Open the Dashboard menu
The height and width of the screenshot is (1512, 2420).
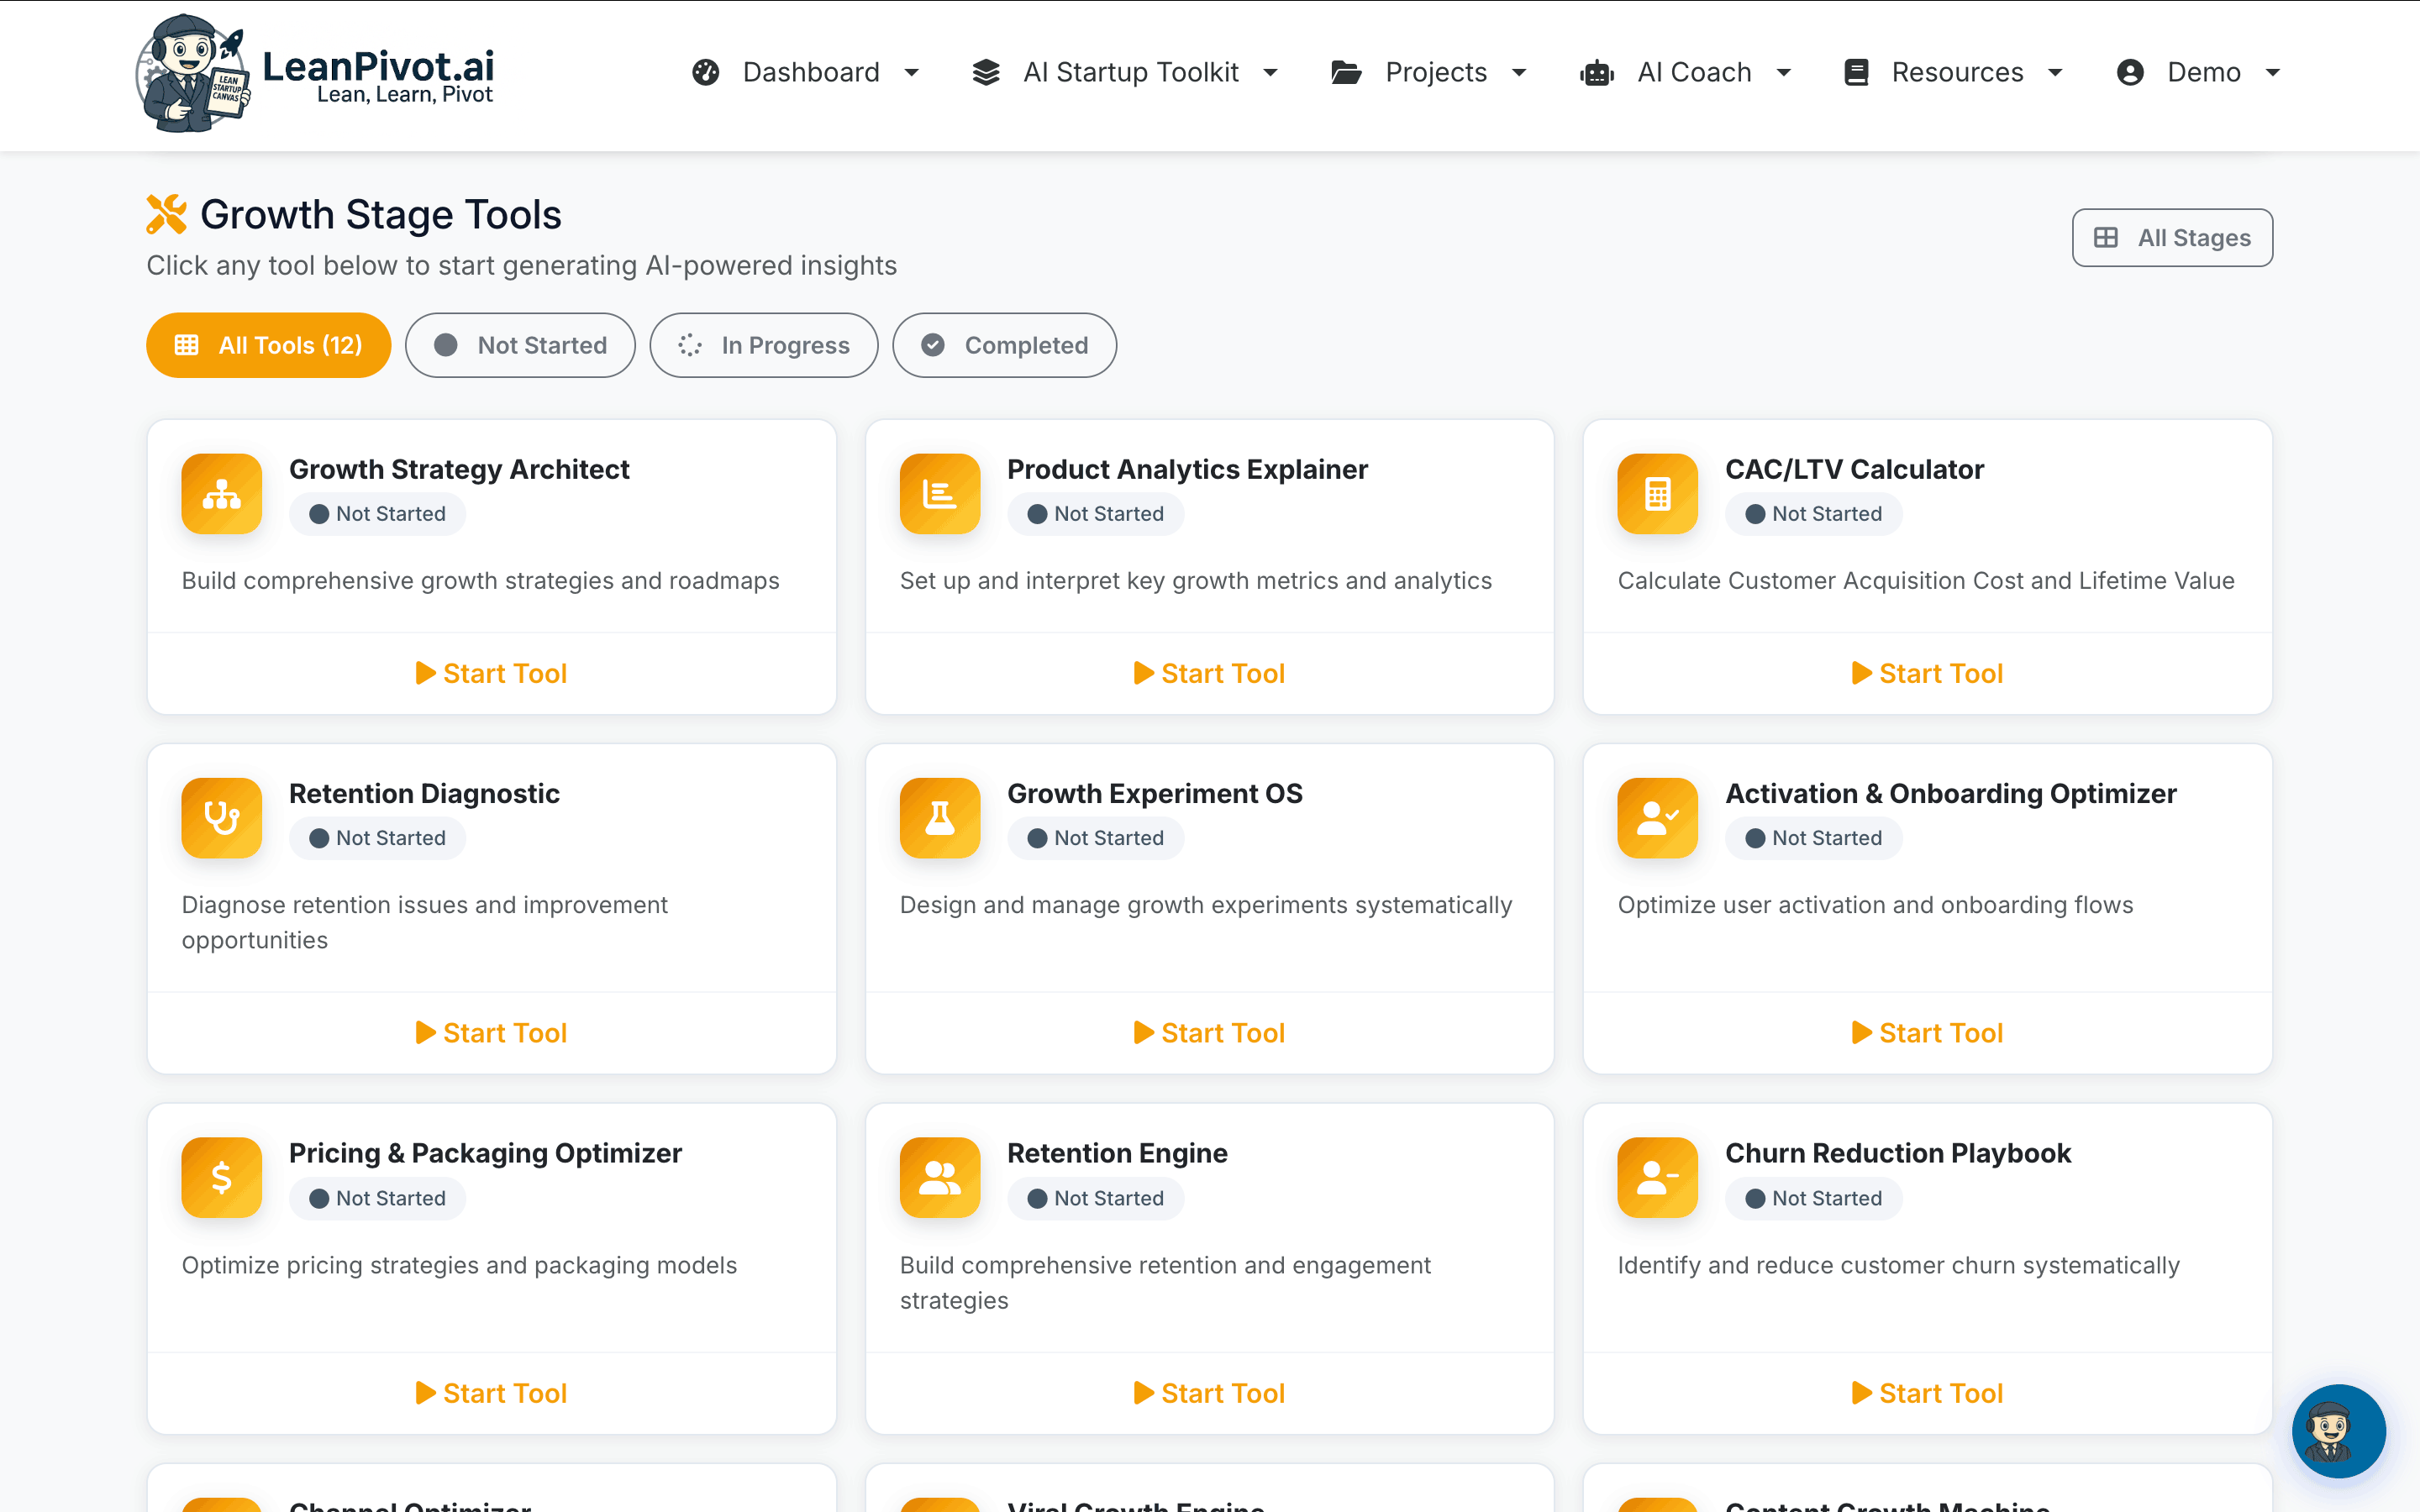pos(807,72)
